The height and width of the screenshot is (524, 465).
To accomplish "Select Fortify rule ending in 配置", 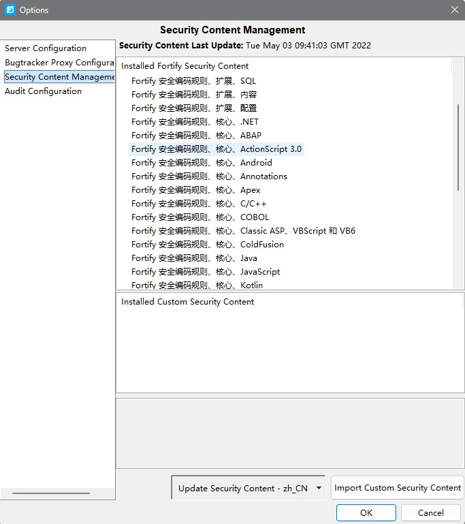I will click(x=194, y=108).
